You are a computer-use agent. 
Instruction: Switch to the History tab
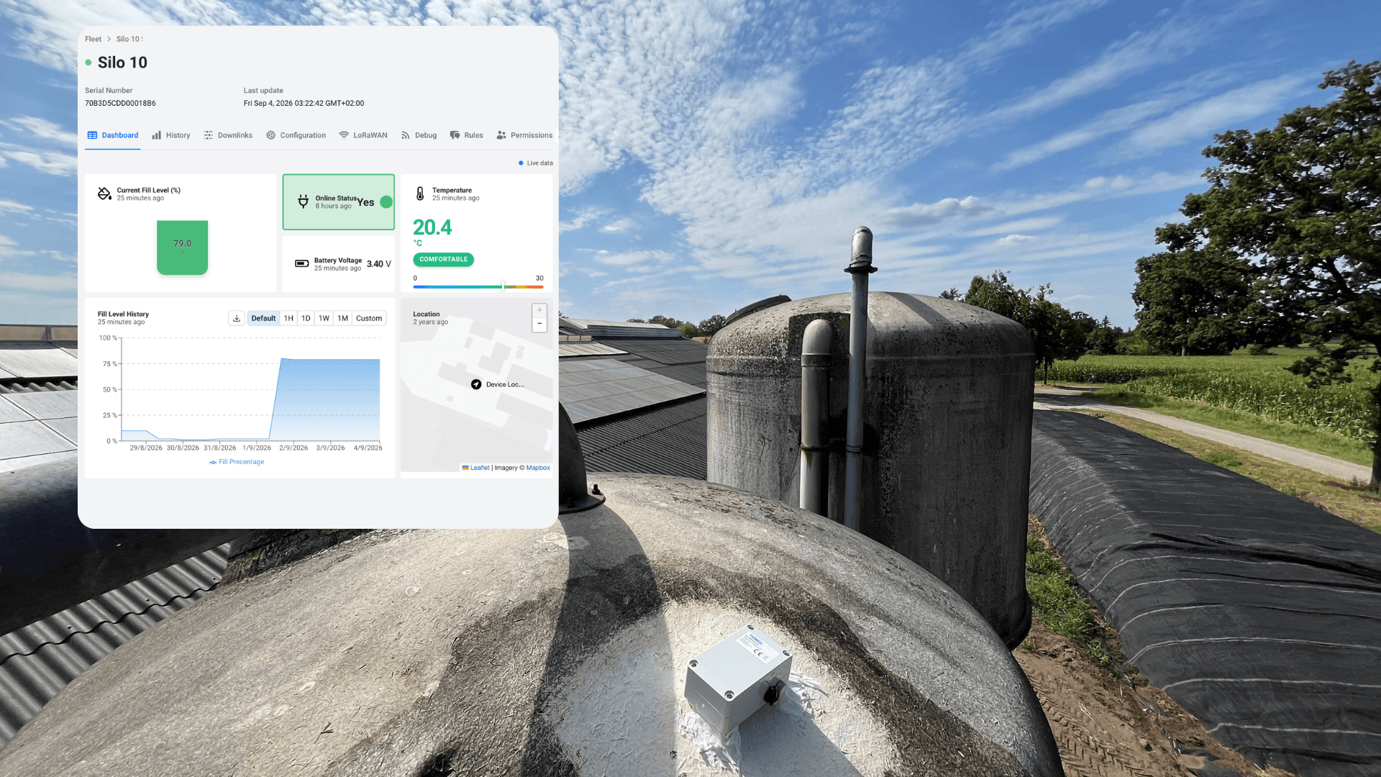tap(171, 135)
